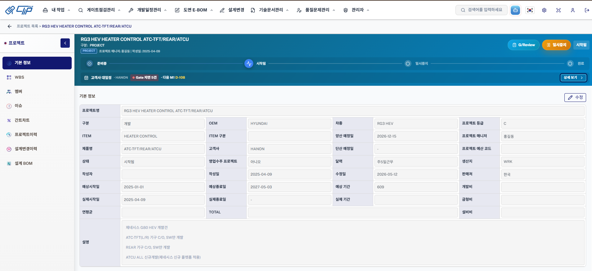Image resolution: width=592 pixels, height=271 pixels.
Task: Click the 영업수주 프로젝트 아니오 field
Action: pos(289,162)
